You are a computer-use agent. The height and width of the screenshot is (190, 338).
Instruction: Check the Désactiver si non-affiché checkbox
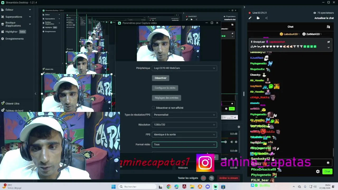(x=153, y=108)
